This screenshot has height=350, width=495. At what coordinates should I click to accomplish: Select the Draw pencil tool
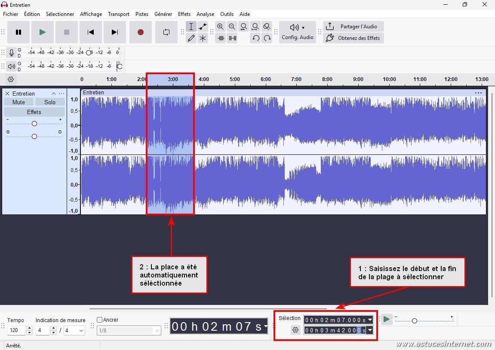[x=191, y=38]
